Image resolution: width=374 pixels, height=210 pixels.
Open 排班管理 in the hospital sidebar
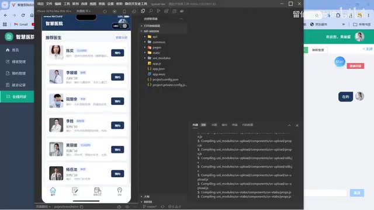click(17, 62)
